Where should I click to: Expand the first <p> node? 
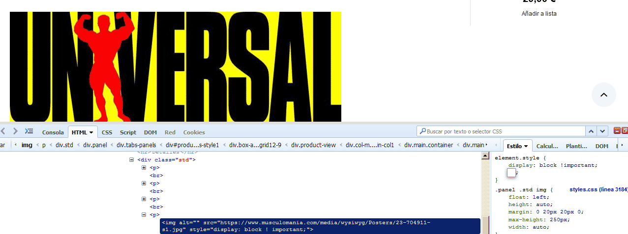[x=144, y=168]
